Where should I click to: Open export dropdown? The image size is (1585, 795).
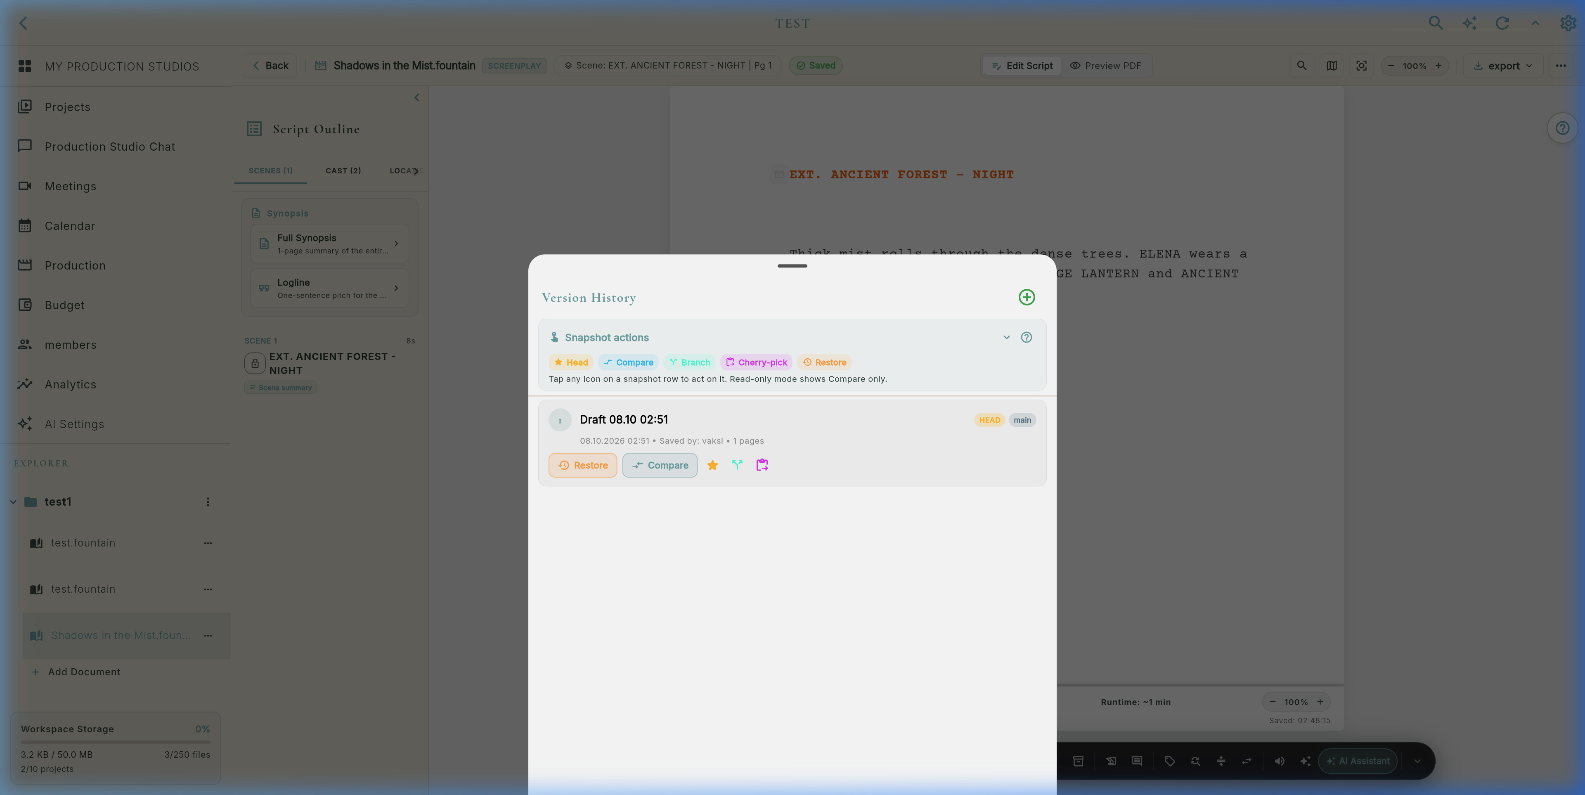1502,66
